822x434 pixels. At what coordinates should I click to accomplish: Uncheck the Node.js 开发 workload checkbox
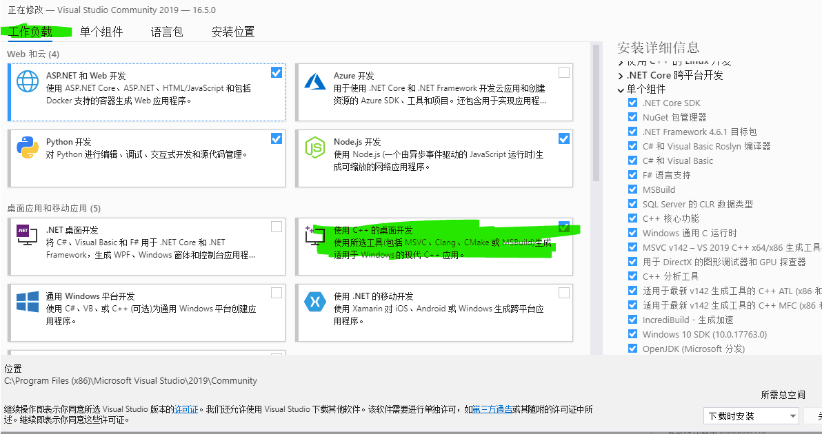(564, 138)
